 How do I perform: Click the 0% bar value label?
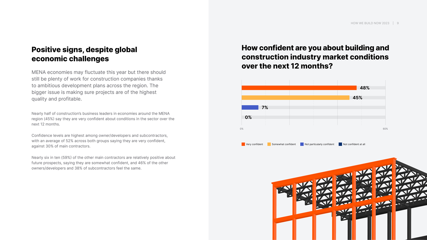(248, 117)
